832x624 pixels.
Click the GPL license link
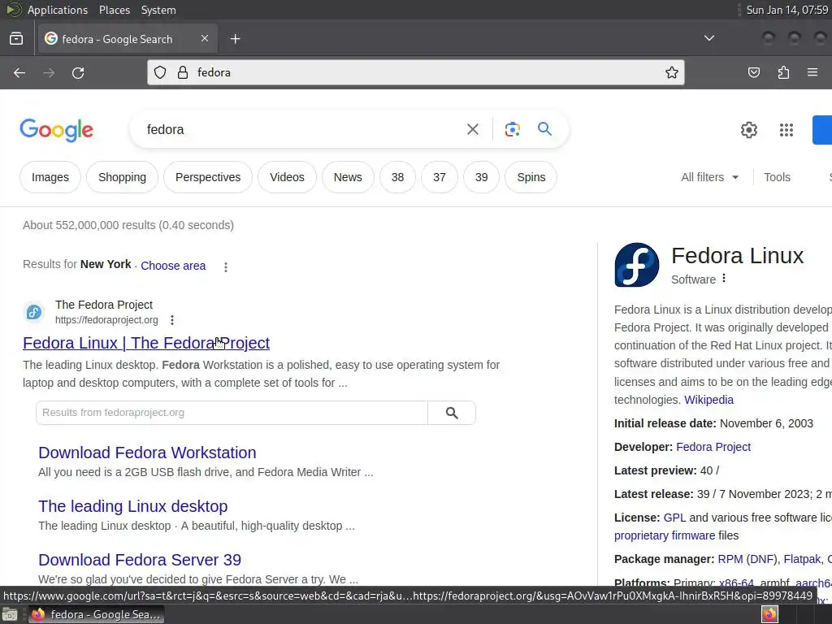point(674,518)
